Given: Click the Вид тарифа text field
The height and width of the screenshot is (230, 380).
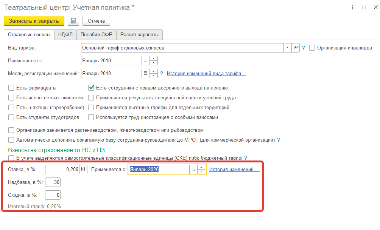Looking at the screenshot, I should (x=182, y=48).
